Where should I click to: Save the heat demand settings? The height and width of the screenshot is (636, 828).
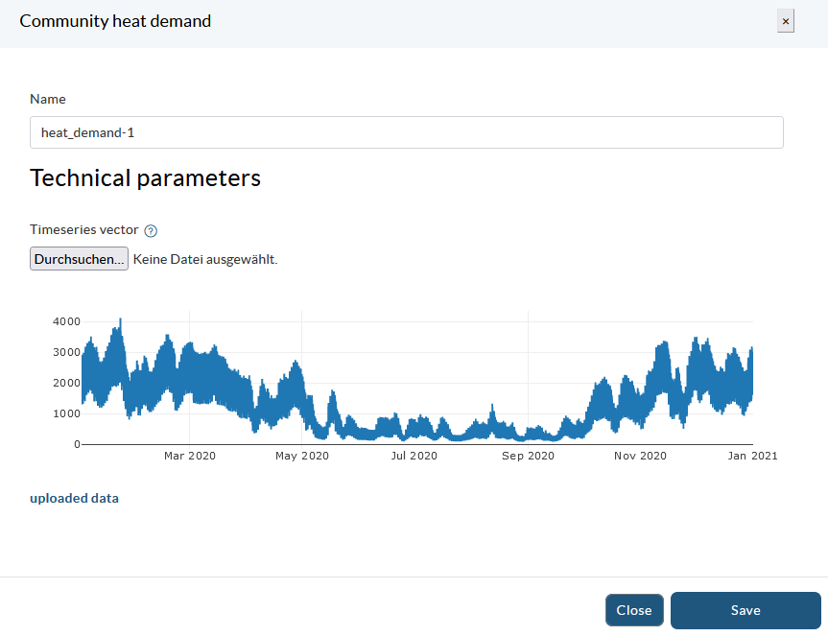(x=745, y=610)
